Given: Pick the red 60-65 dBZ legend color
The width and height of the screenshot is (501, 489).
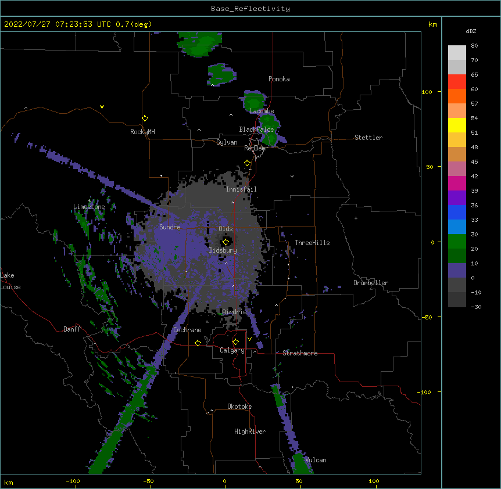Looking at the screenshot, I should coord(457,82).
